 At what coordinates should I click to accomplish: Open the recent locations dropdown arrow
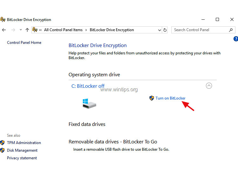click(21, 30)
